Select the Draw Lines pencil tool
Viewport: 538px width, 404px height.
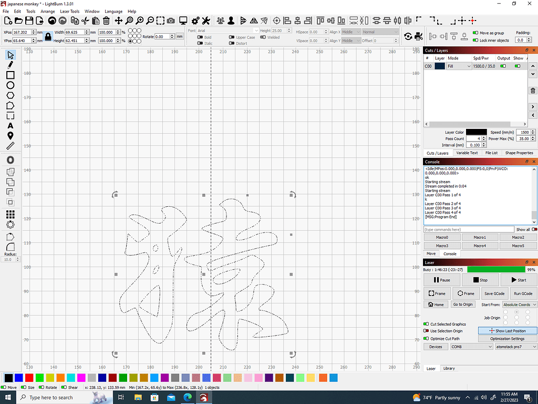coord(11,64)
